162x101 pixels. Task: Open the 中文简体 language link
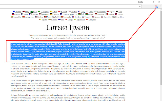coord(64,12)
